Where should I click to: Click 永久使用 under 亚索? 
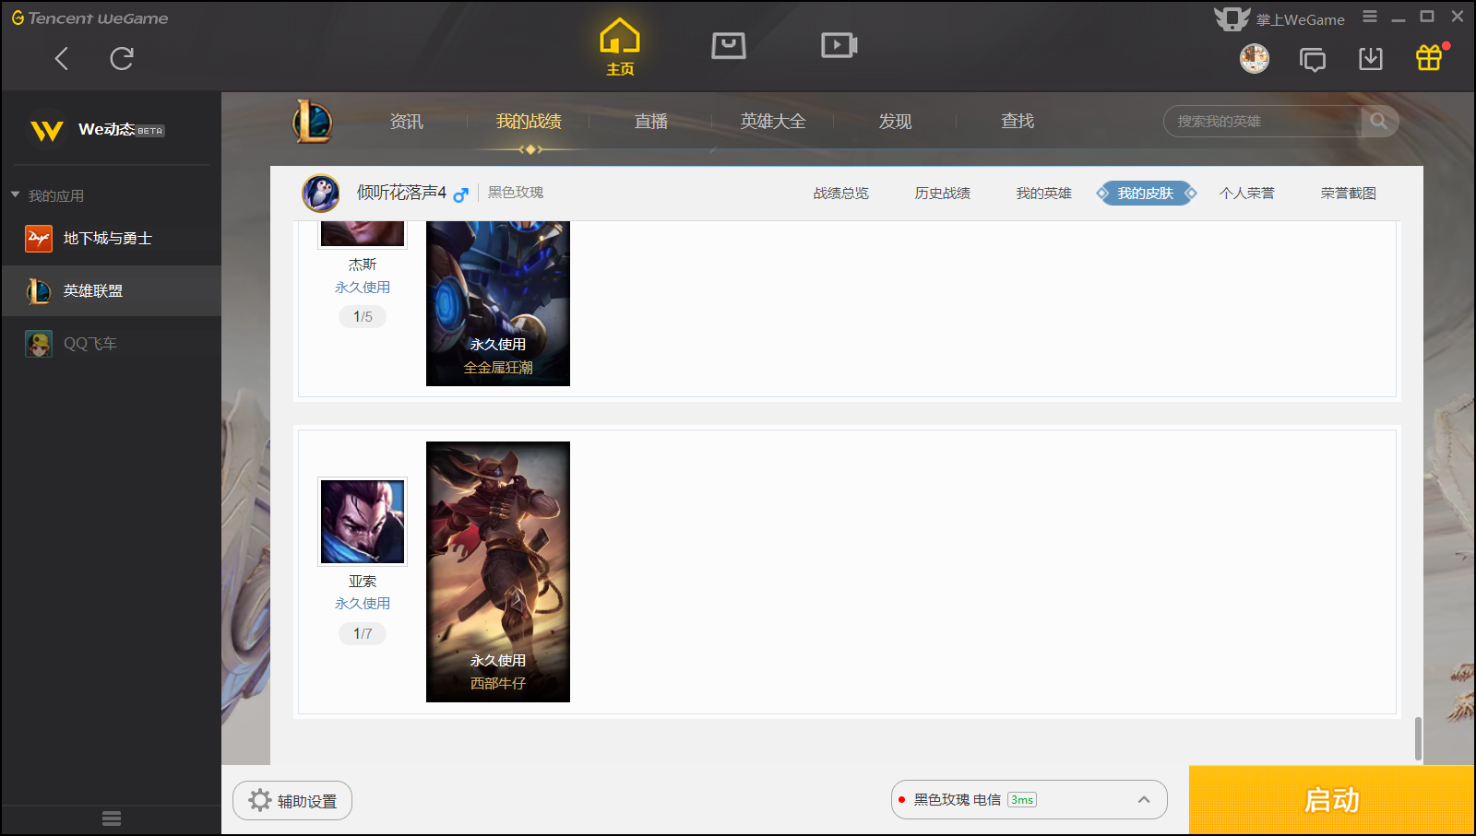(363, 604)
